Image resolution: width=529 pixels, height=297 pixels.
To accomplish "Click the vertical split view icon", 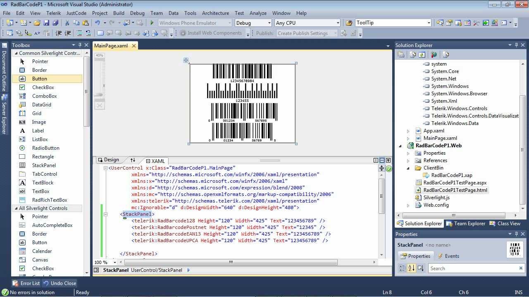I will [376, 160].
